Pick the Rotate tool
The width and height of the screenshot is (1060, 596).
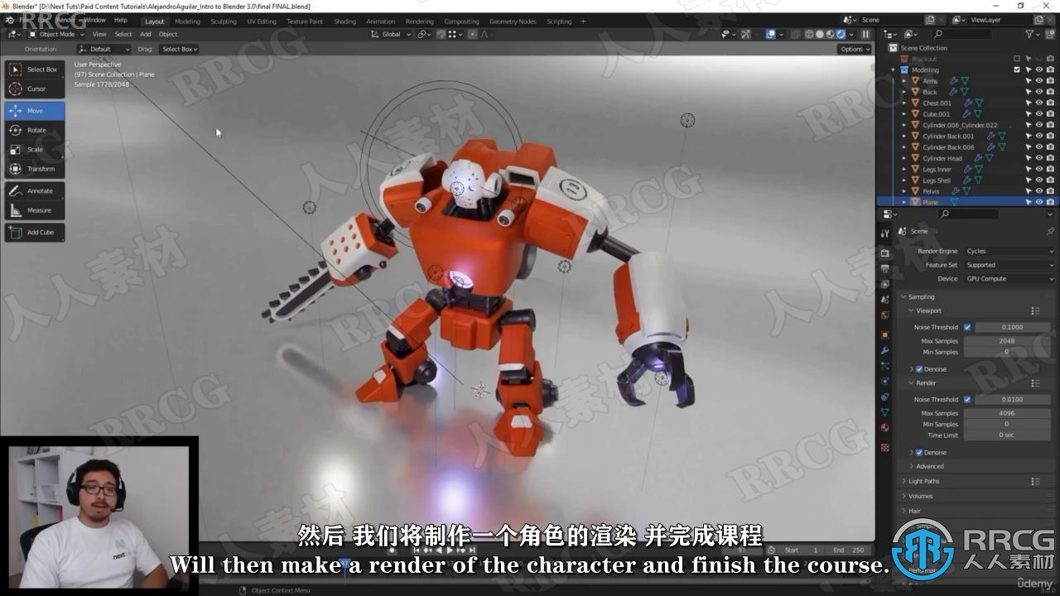pyautogui.click(x=34, y=130)
